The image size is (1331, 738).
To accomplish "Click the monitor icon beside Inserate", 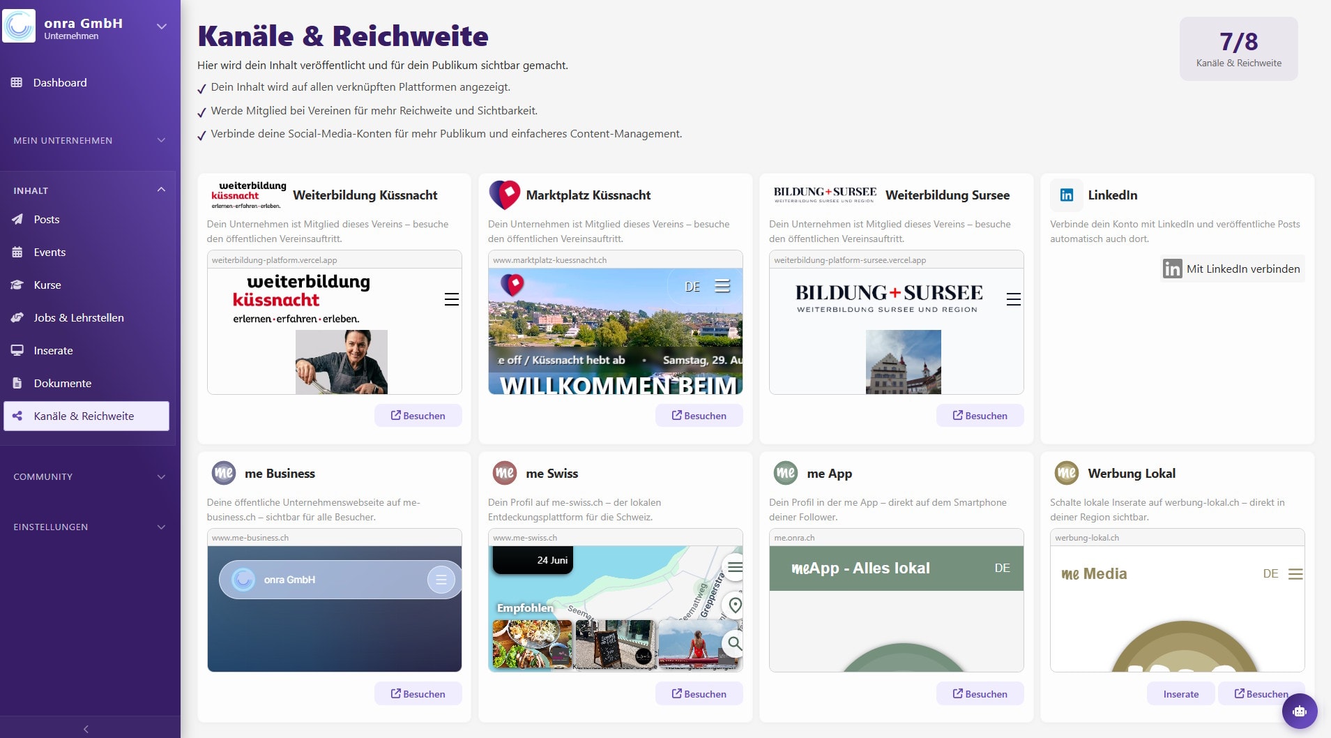I will (x=17, y=350).
